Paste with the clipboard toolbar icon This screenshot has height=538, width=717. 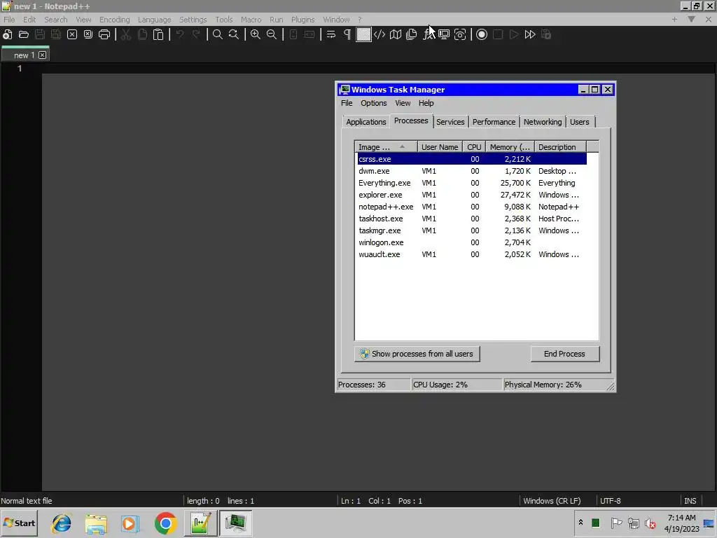click(158, 34)
